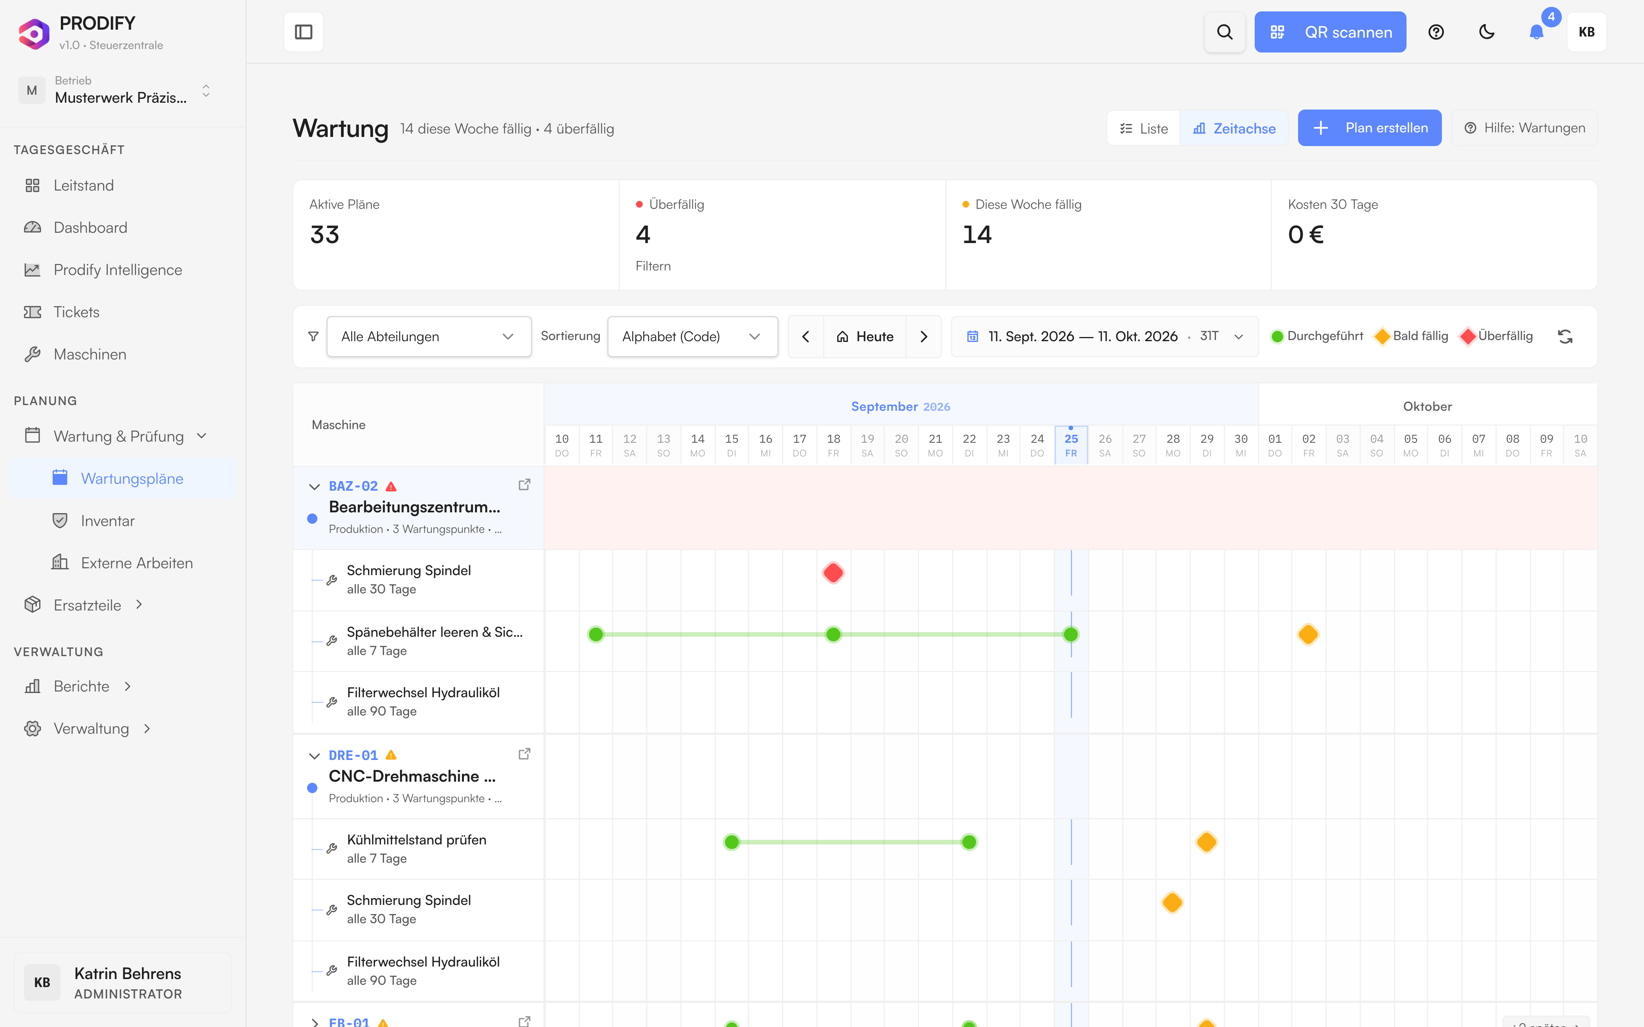Collapse the BAZ-02 machine row
Image resolution: width=1644 pixels, height=1027 pixels.
point(314,486)
